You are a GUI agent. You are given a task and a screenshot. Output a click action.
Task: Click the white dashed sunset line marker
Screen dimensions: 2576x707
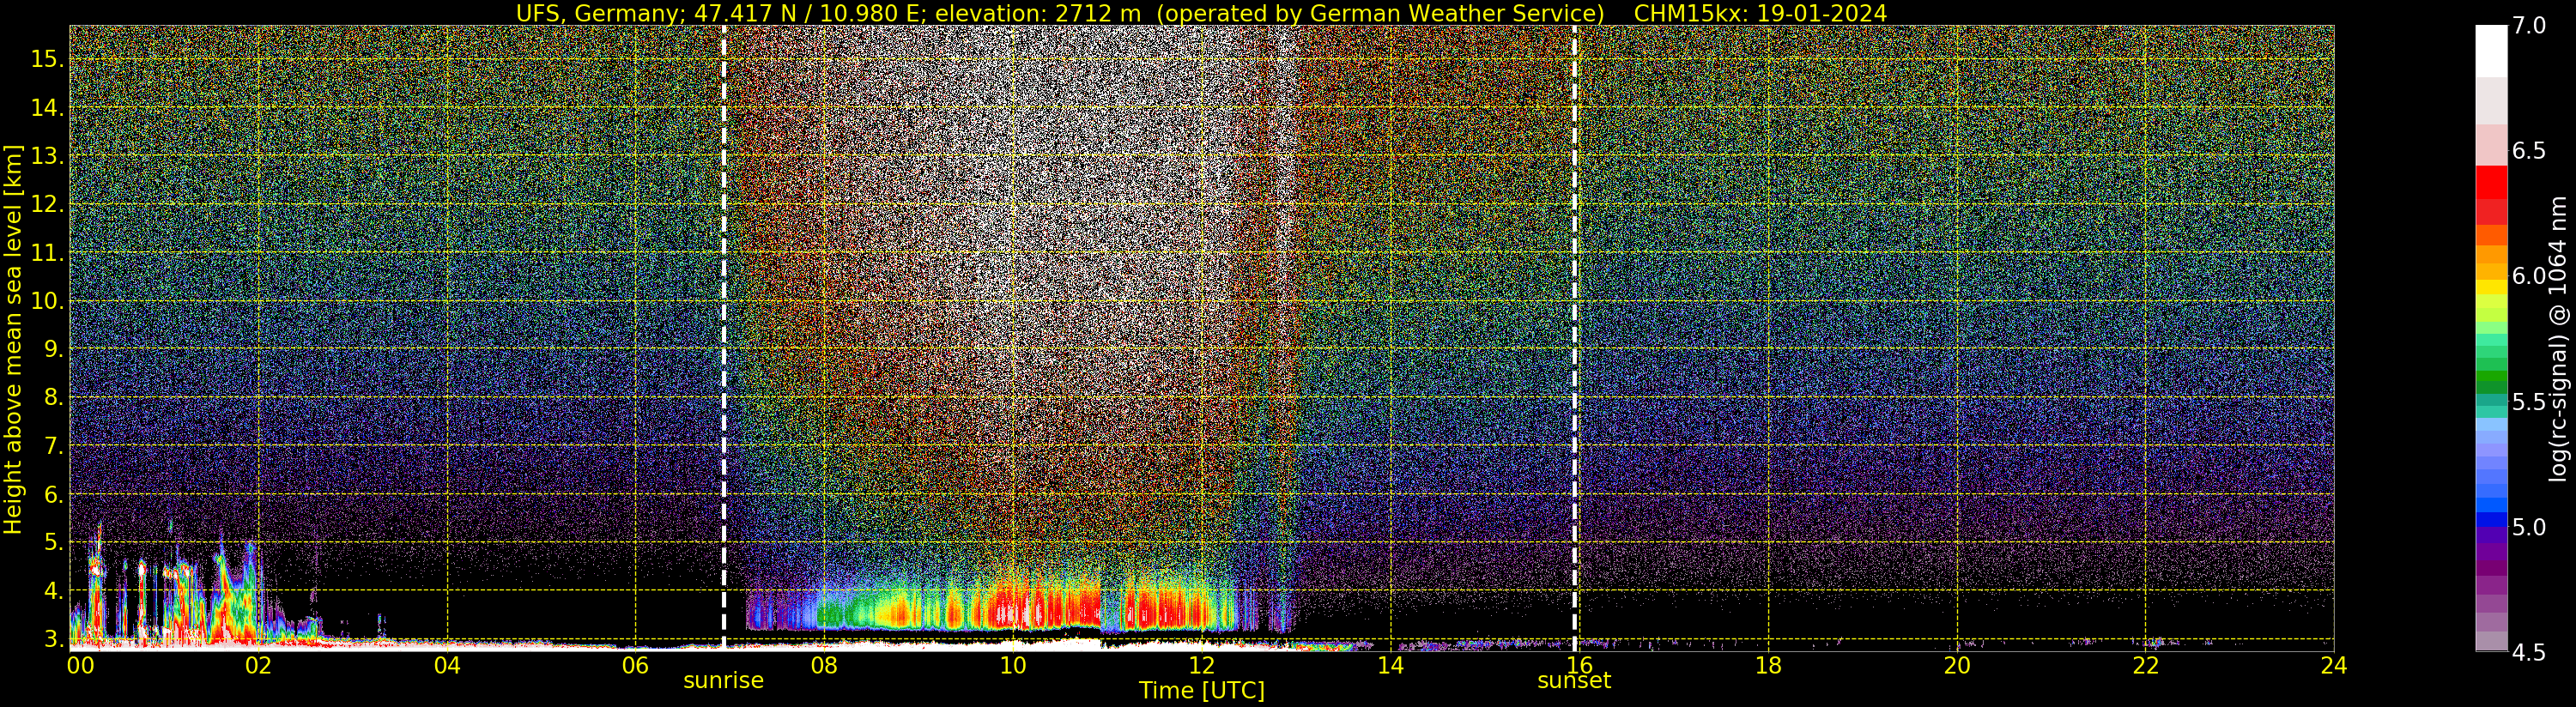pos(1575,338)
